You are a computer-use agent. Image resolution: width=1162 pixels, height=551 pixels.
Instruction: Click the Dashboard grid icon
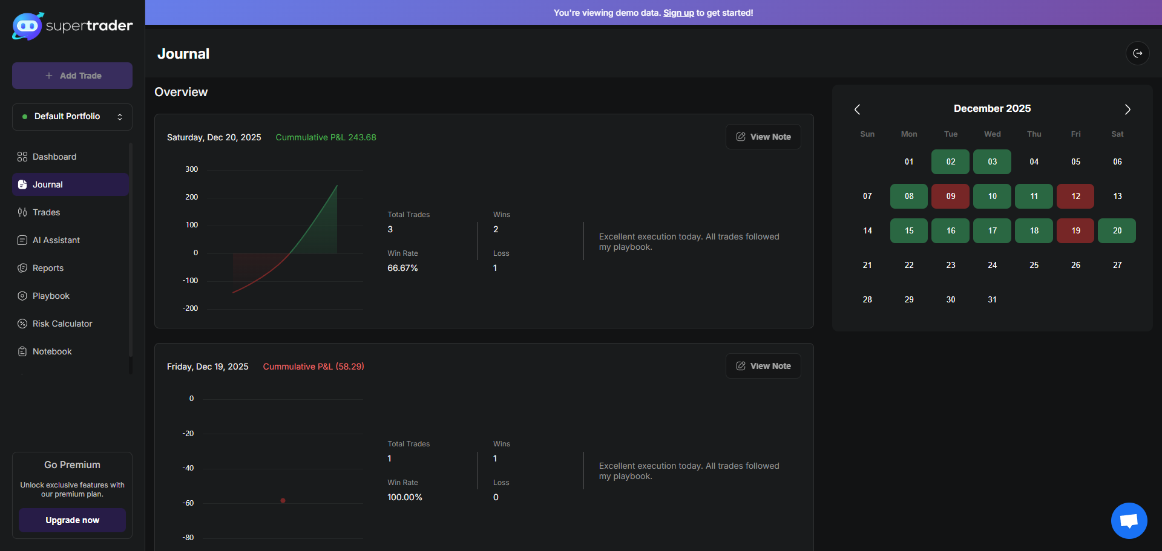point(22,157)
